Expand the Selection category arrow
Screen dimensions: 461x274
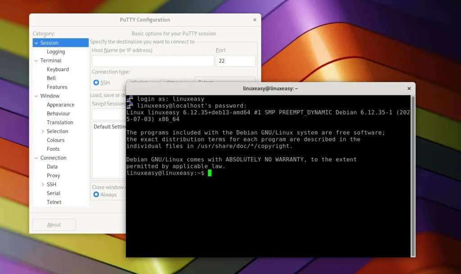coord(43,132)
